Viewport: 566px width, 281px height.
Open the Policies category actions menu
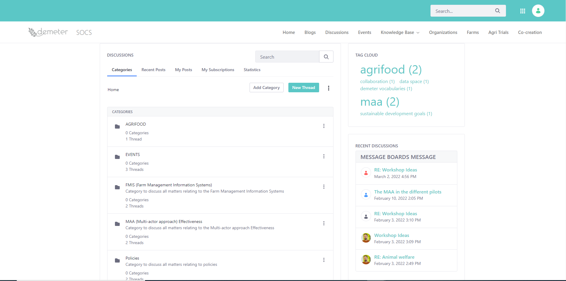pos(324,260)
